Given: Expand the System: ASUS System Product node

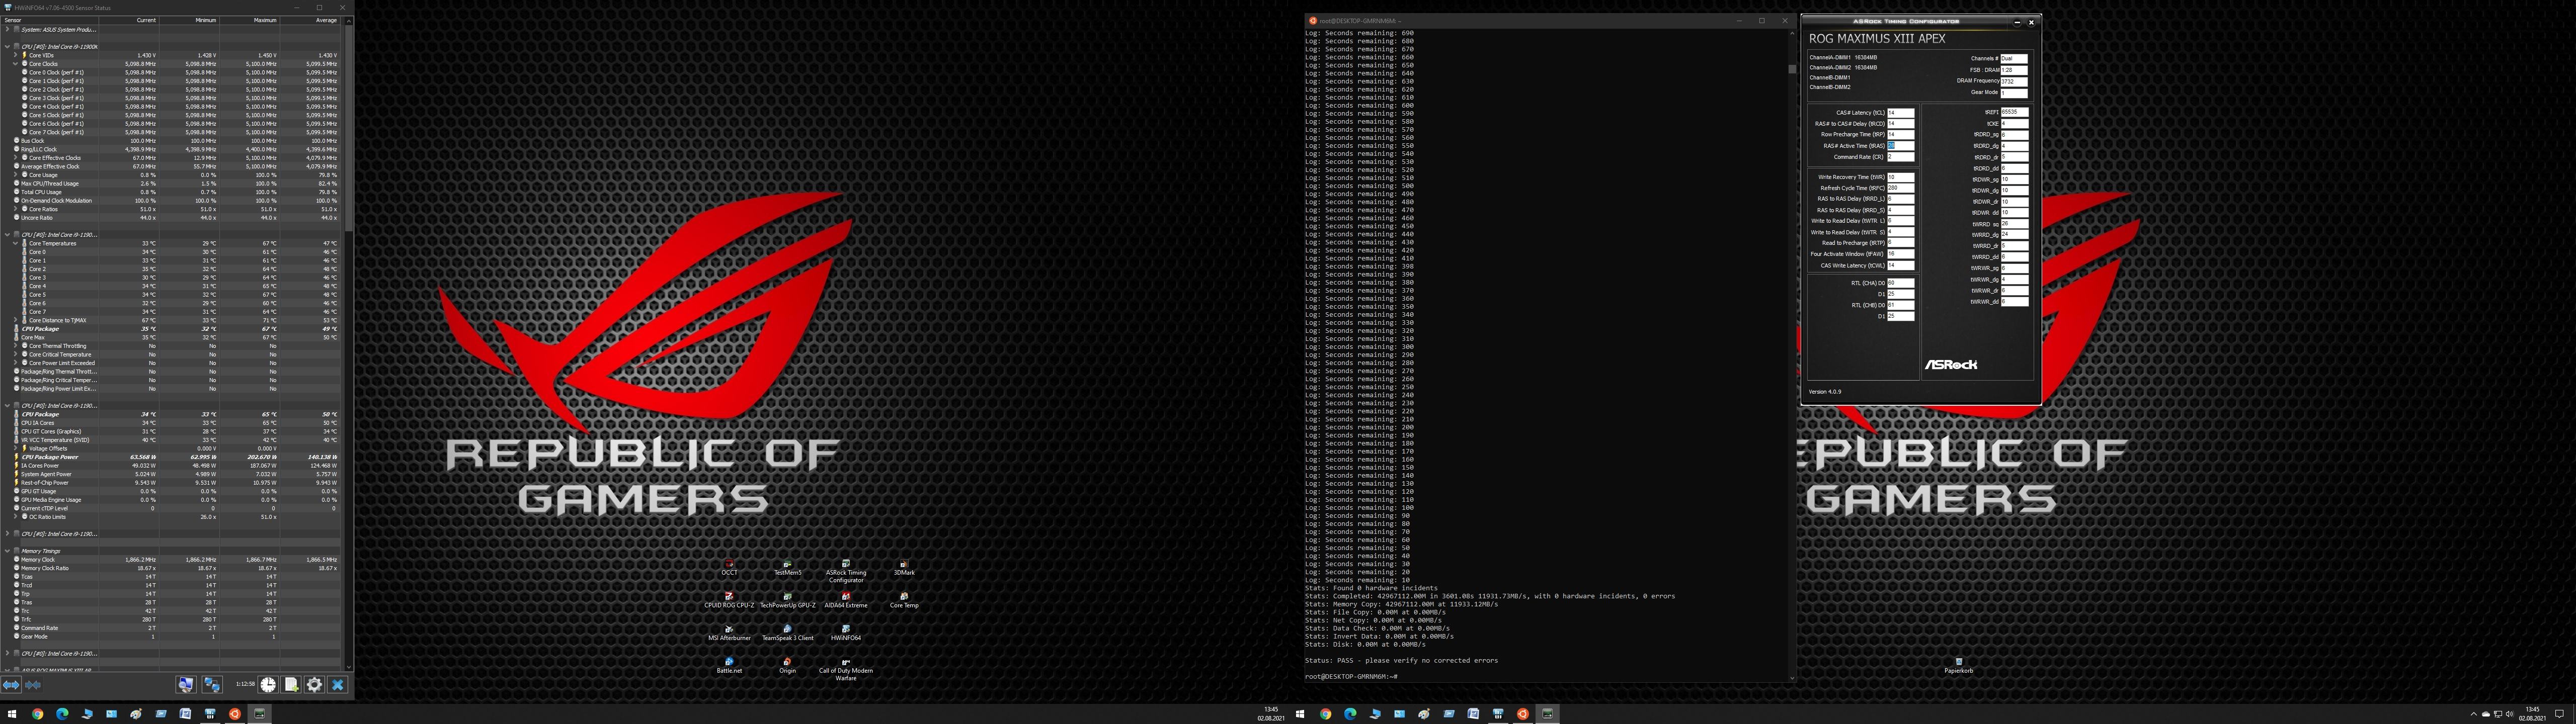Looking at the screenshot, I should point(7,30).
